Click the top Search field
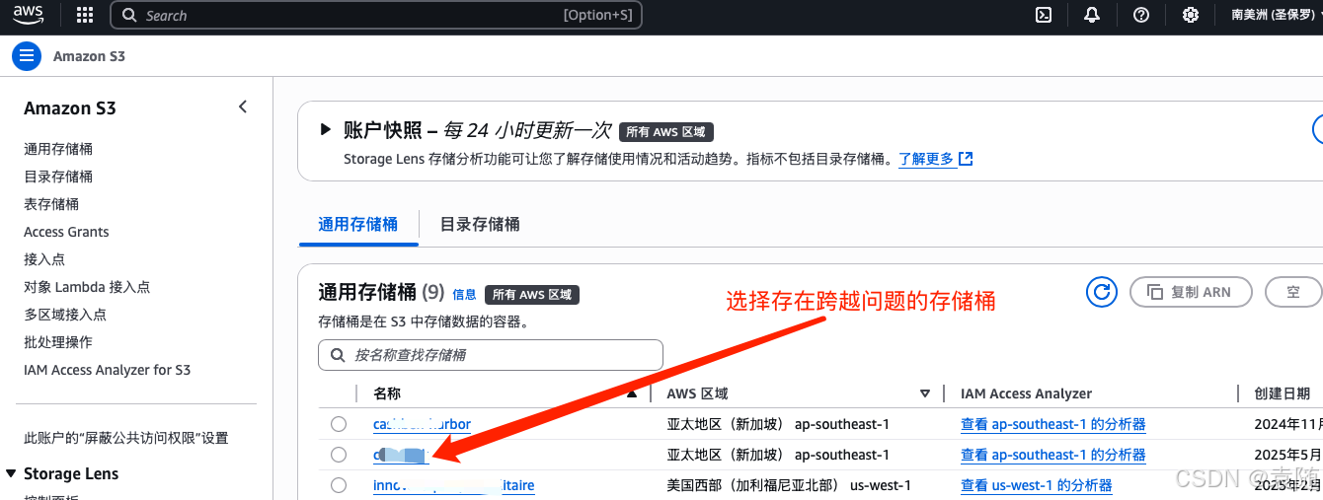Image resolution: width=1323 pixels, height=500 pixels. coord(376,15)
